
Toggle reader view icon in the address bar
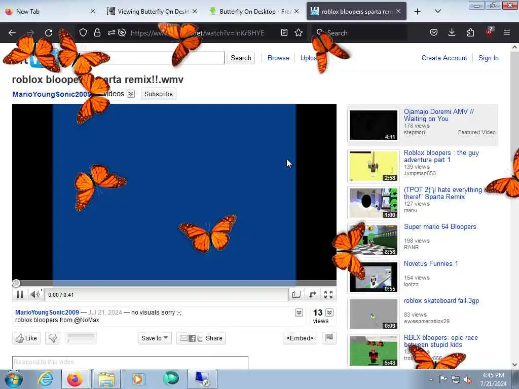click(284, 32)
